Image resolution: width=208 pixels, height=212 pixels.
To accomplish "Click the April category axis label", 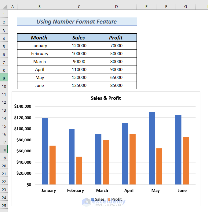I will point(129,190).
